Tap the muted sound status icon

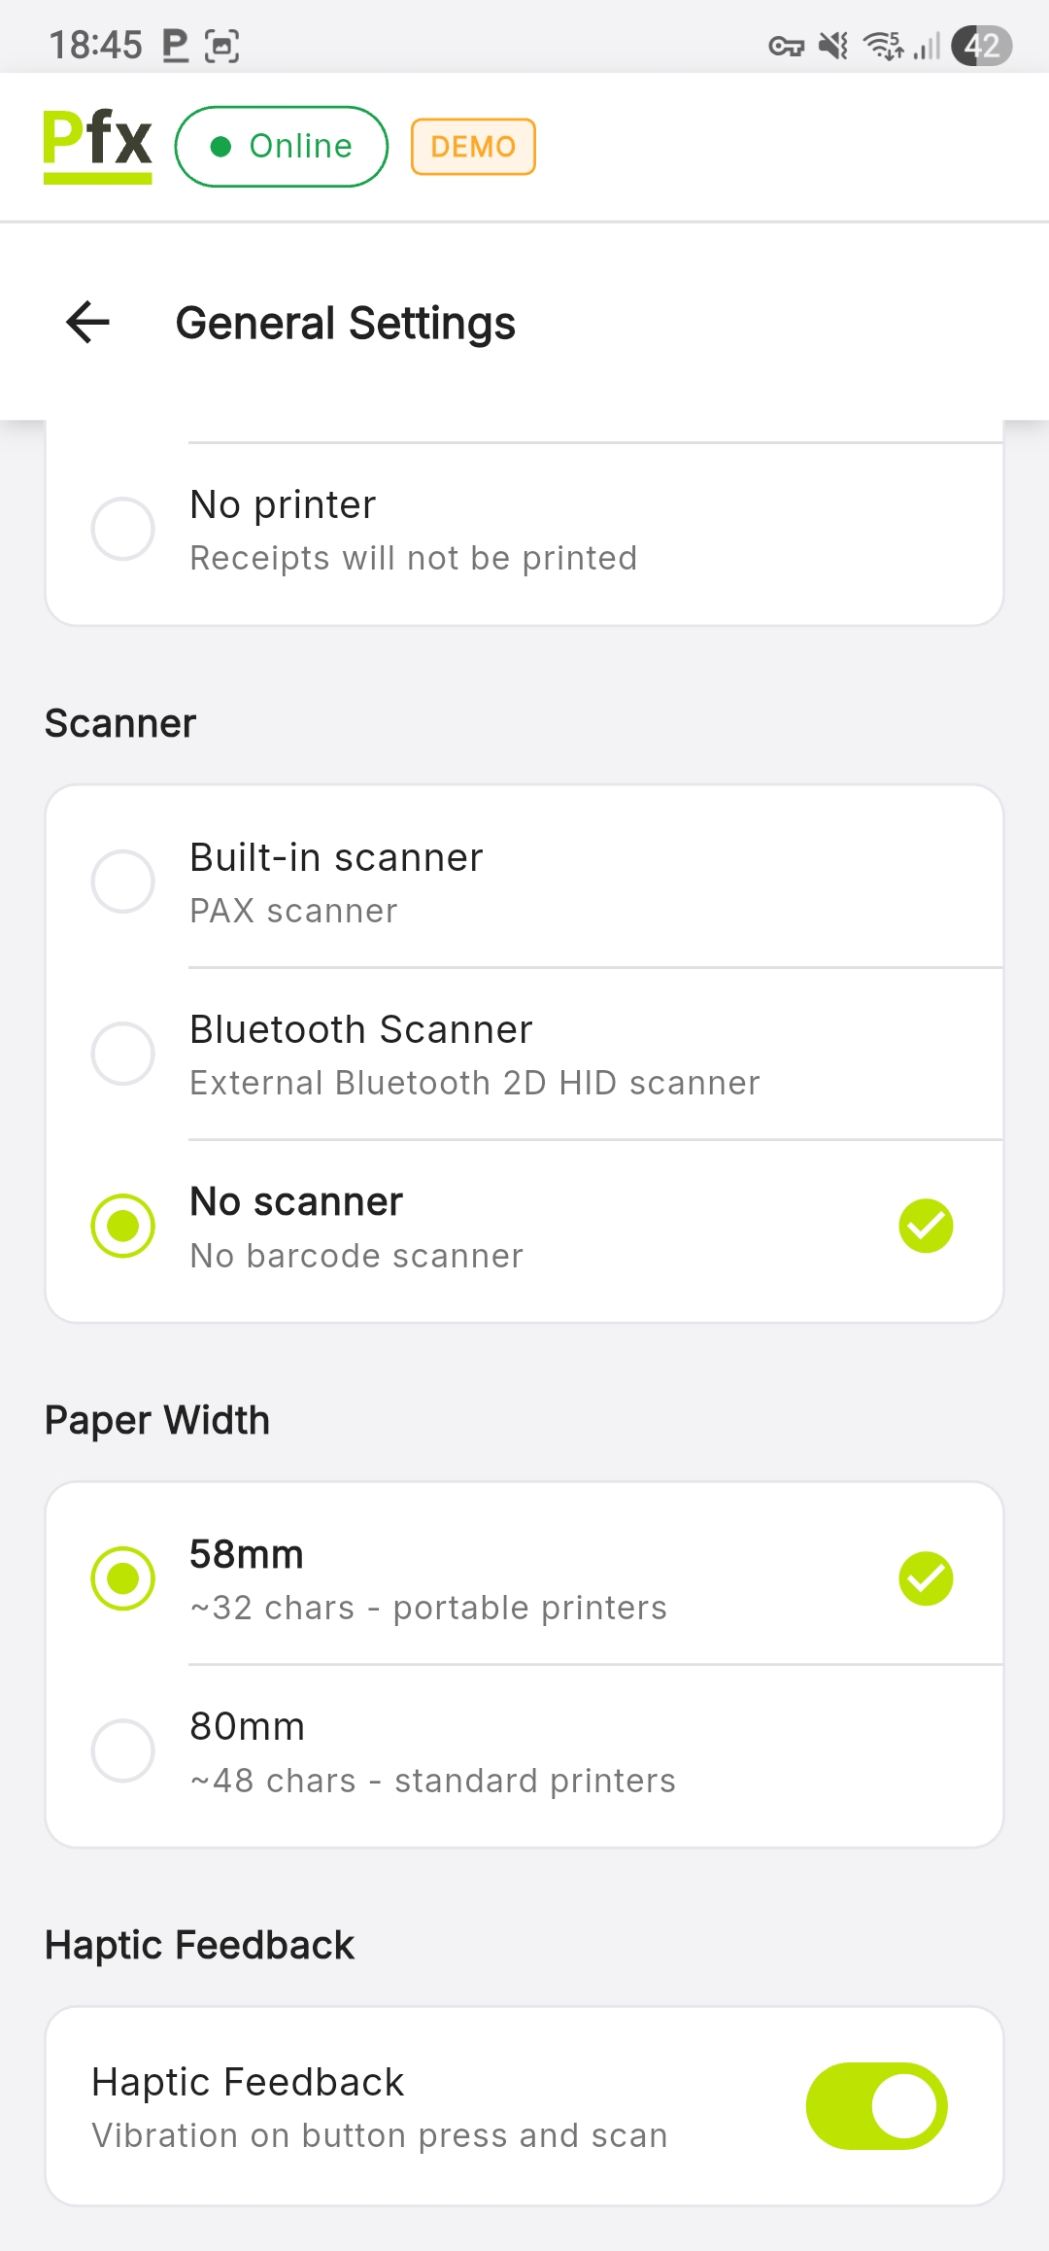833,46
